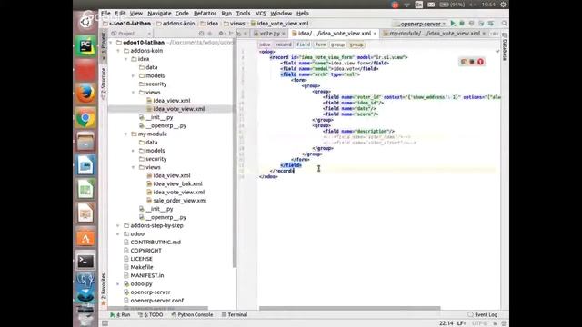Open the Navigate menu
Screen dimensions: 582x327
[159, 14]
